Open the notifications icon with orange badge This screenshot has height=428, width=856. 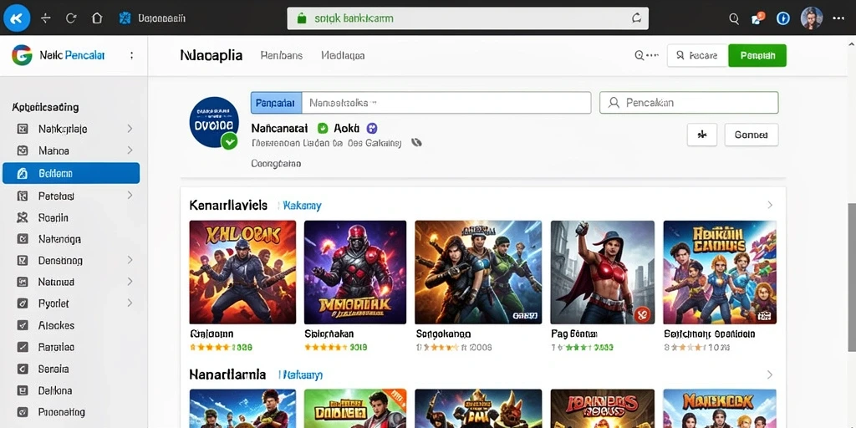pyautogui.click(x=757, y=18)
